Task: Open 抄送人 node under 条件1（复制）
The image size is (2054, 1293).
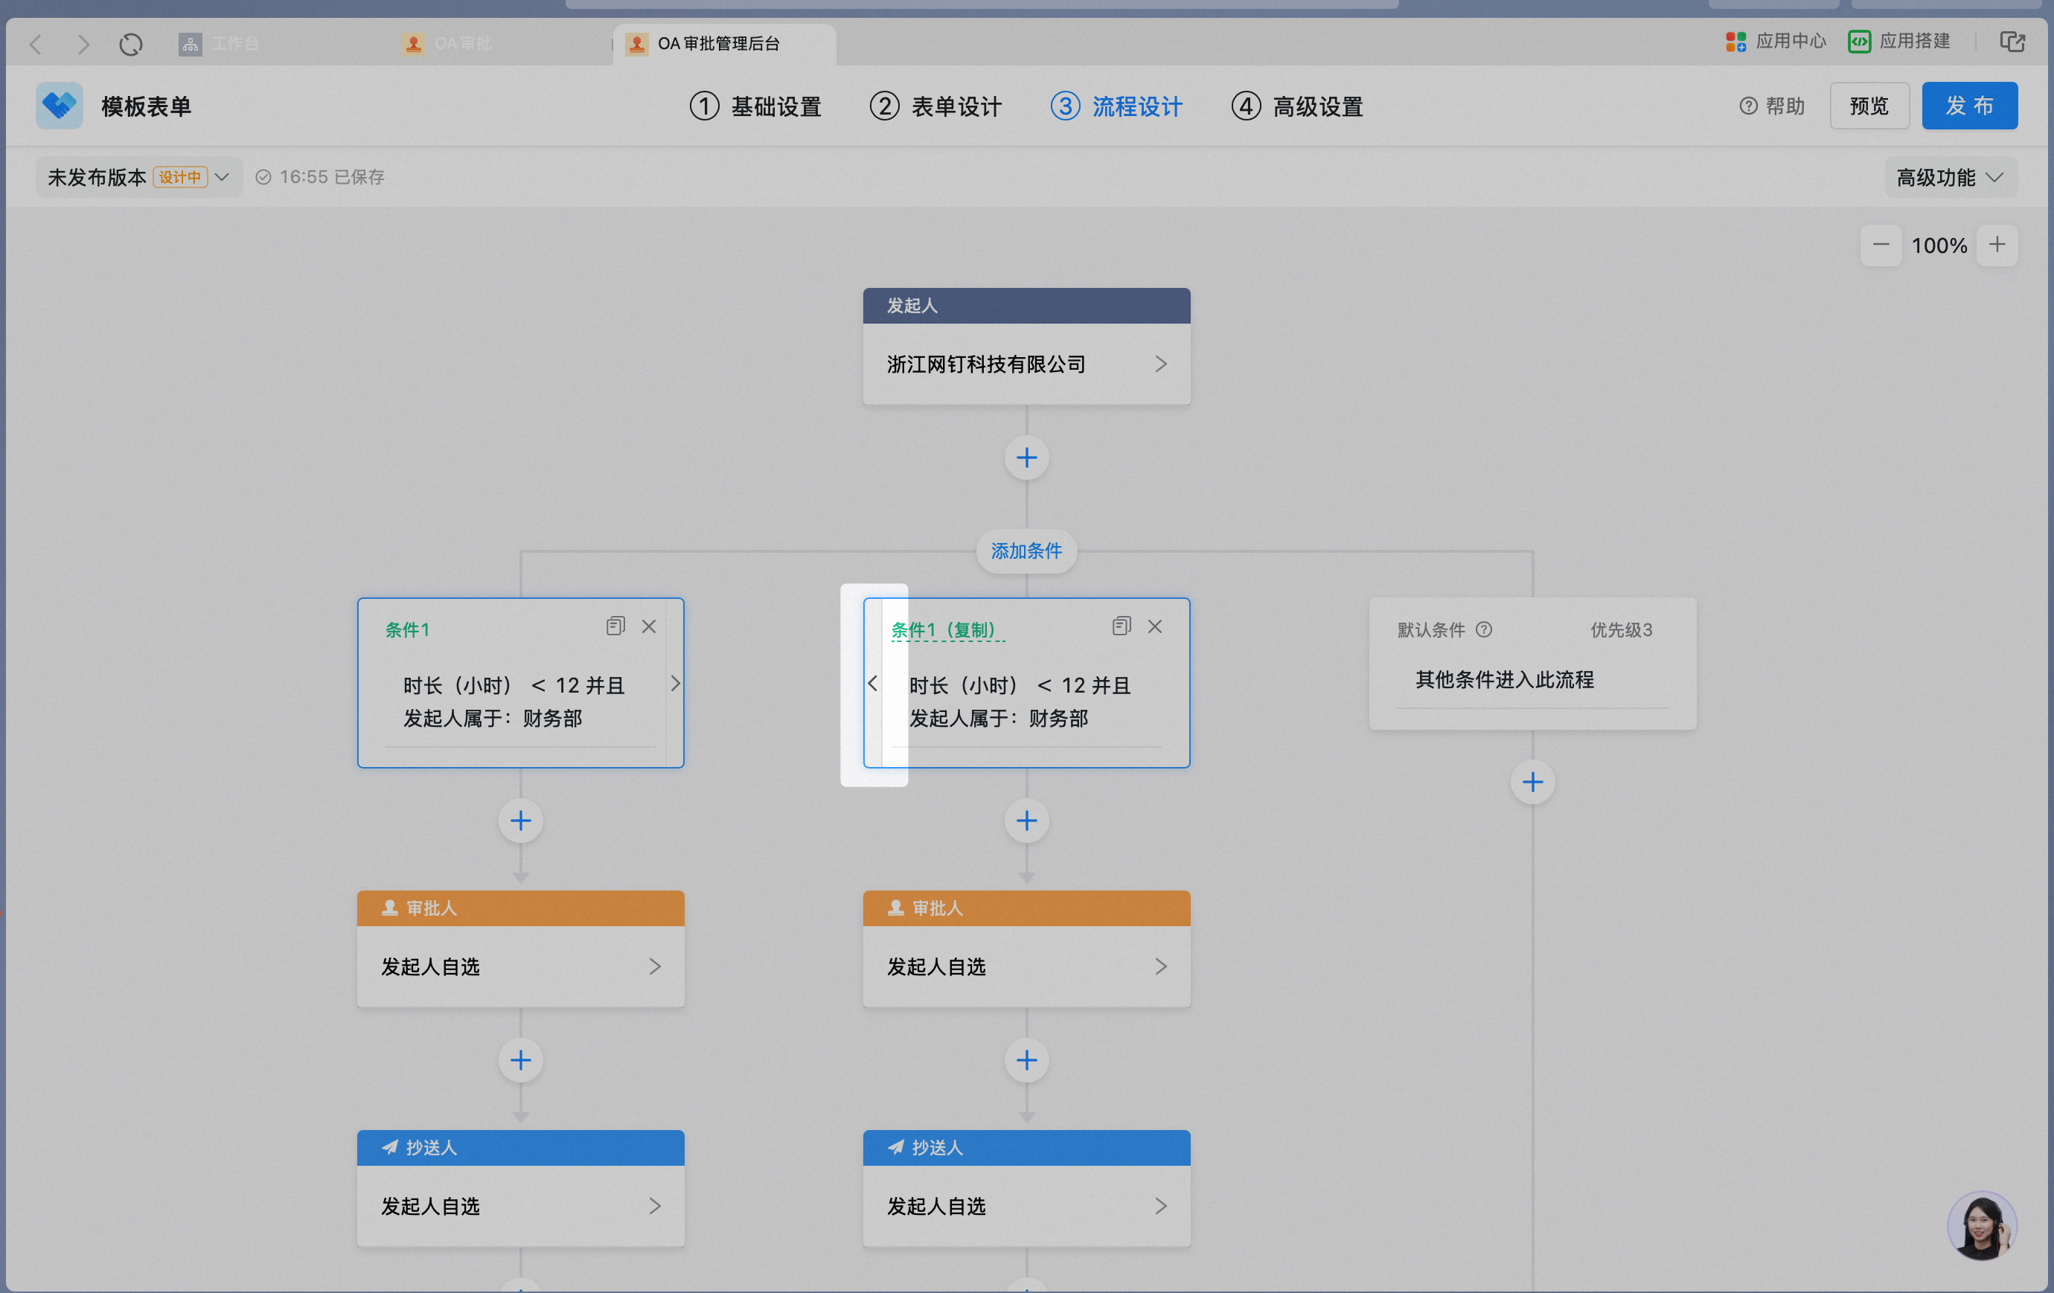Action: 1026,1206
